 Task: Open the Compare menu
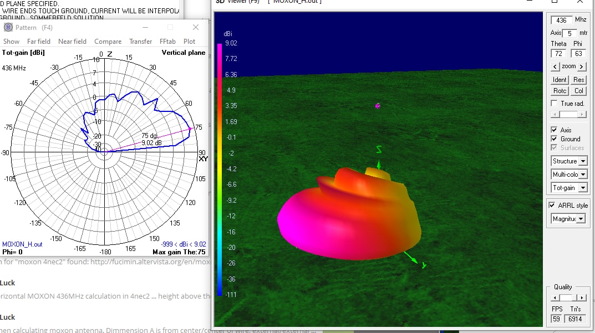(x=108, y=42)
